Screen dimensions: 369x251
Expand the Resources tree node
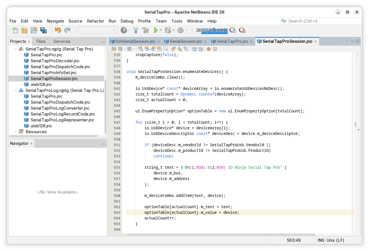16,132
